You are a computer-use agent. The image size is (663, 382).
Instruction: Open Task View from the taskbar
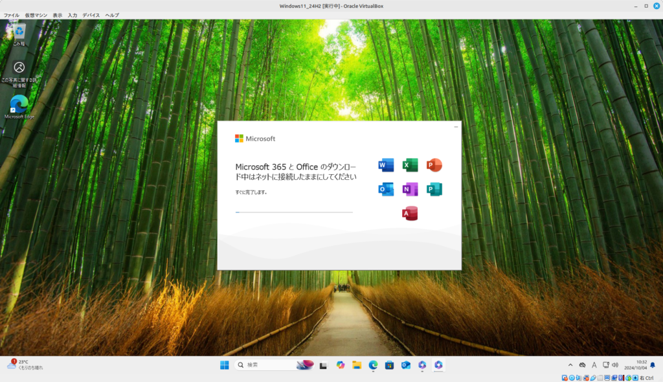(x=323, y=365)
